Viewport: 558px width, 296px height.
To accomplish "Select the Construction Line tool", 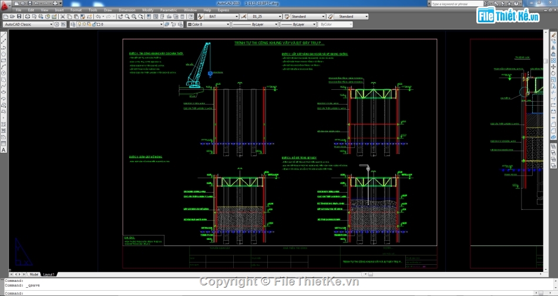I will tap(4, 41).
